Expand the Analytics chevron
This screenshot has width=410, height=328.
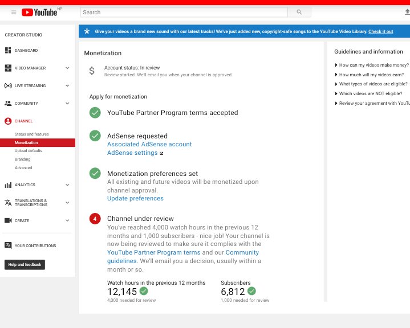point(67,185)
